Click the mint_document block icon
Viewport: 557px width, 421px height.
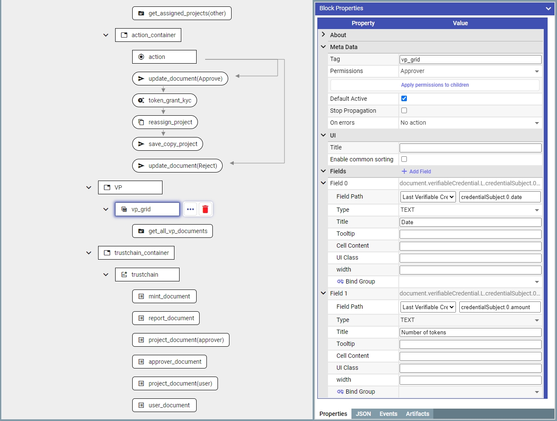tap(141, 296)
